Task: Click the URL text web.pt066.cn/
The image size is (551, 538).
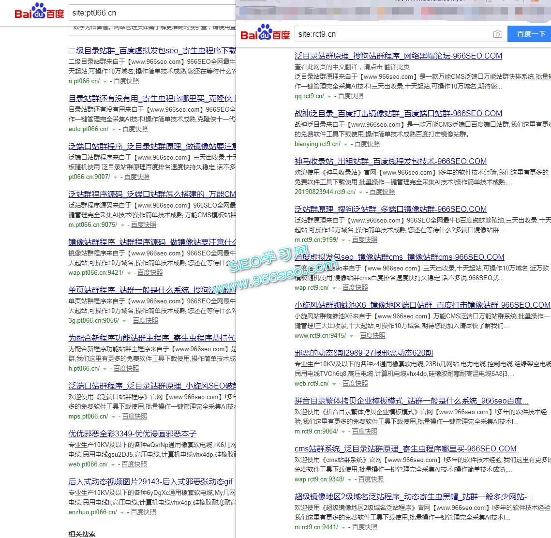Action: coord(88,464)
